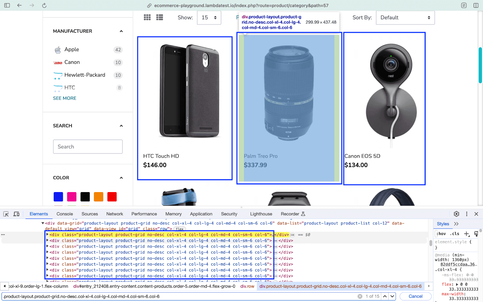Switch to the Sources tab
The image size is (483, 302).
[90, 214]
